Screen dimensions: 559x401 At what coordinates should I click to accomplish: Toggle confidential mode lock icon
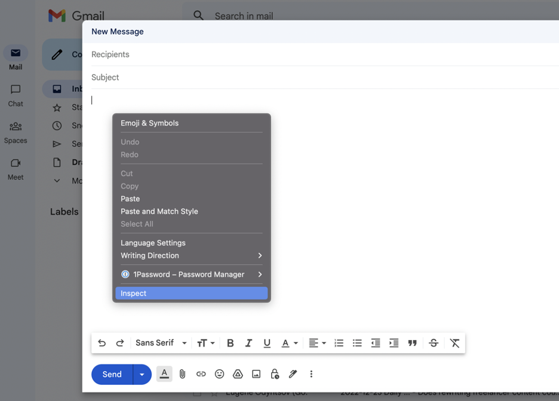point(275,374)
